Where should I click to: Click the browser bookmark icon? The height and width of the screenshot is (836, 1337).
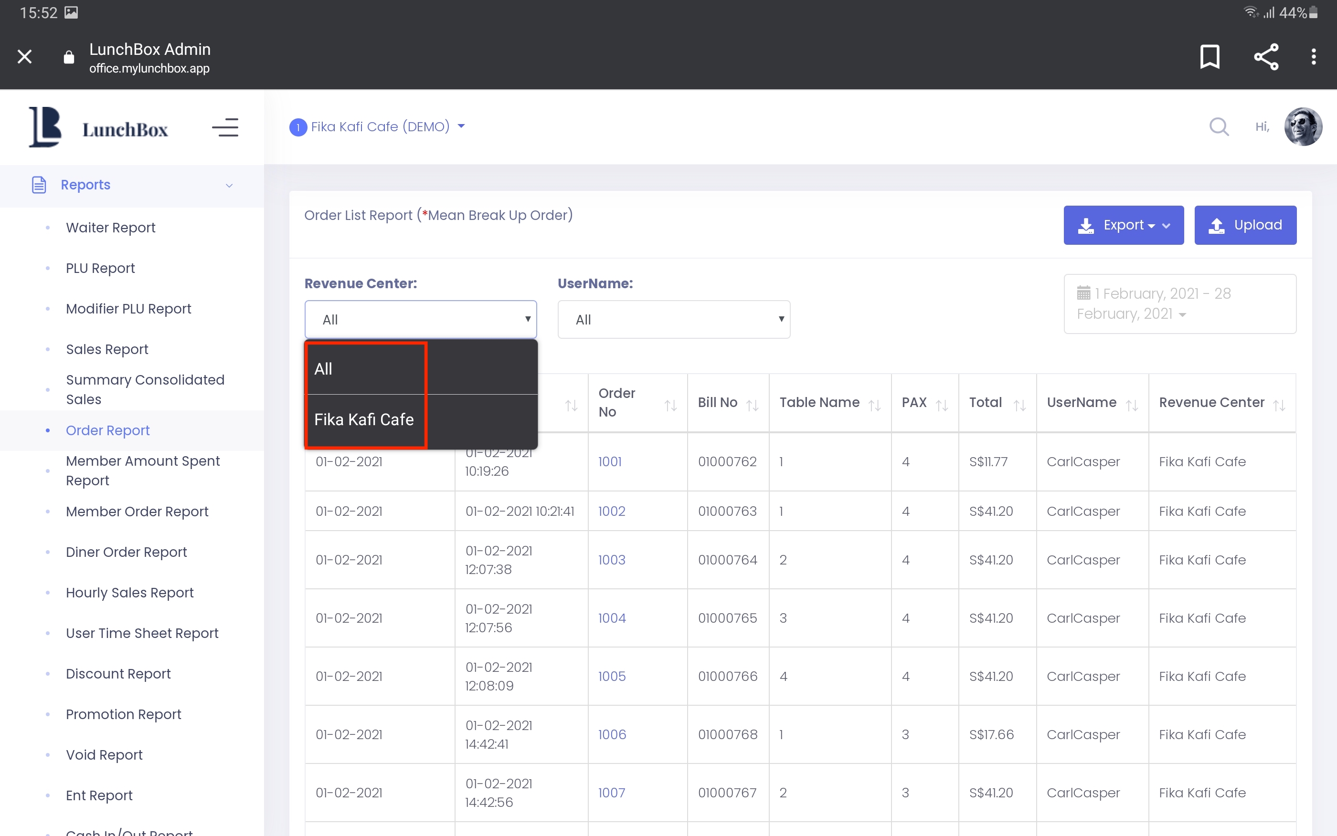click(x=1209, y=56)
